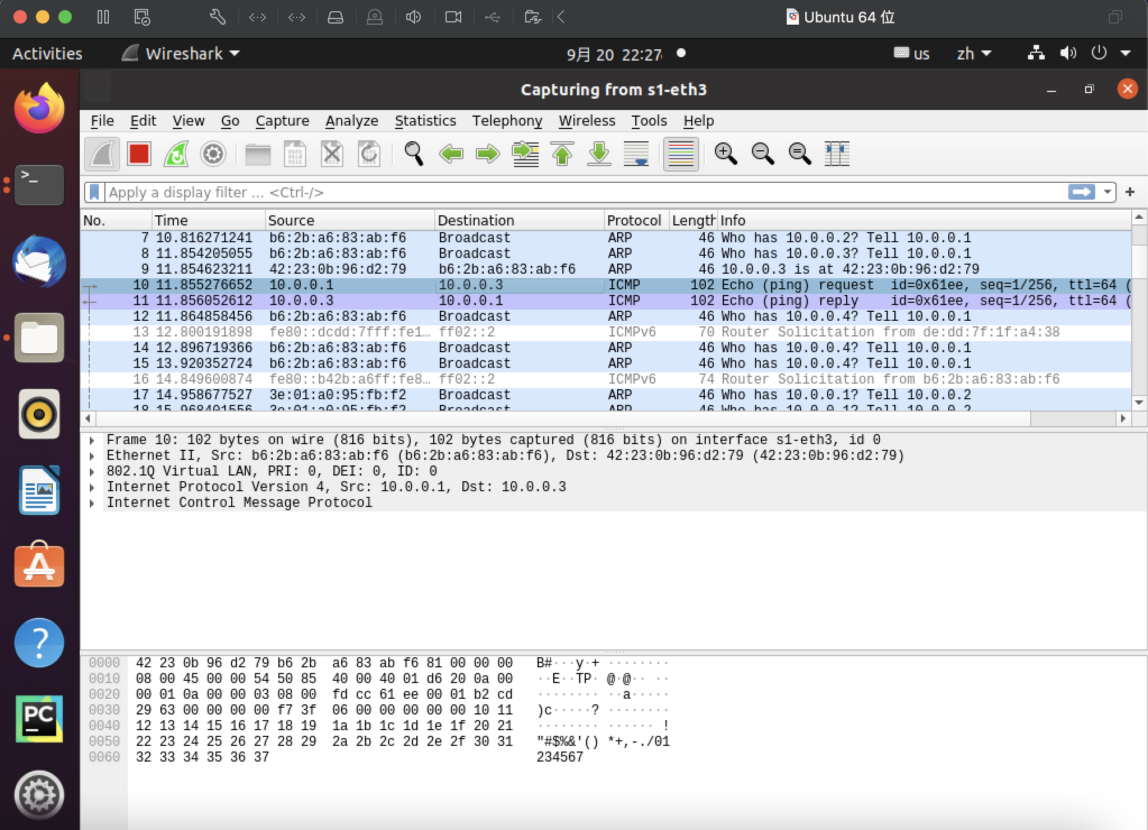Zoom in on packet list text

[725, 154]
